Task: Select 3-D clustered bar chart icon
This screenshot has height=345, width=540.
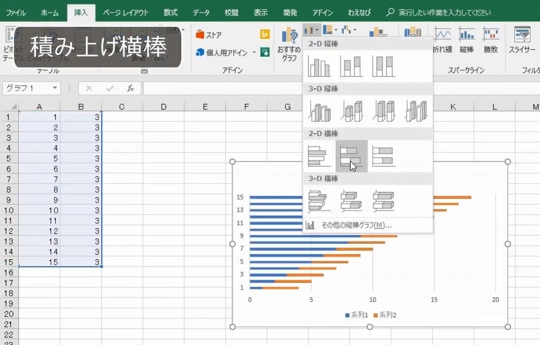Action: click(x=319, y=200)
